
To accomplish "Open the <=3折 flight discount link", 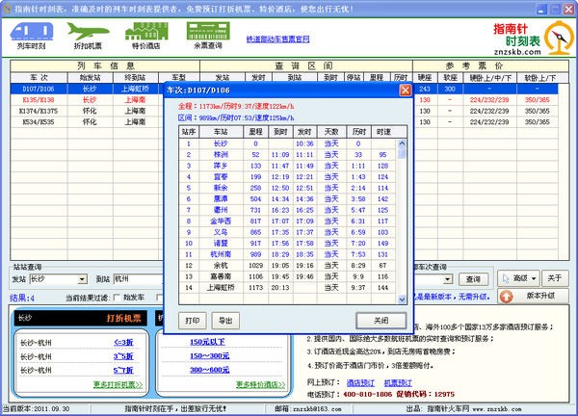I will (x=123, y=343).
